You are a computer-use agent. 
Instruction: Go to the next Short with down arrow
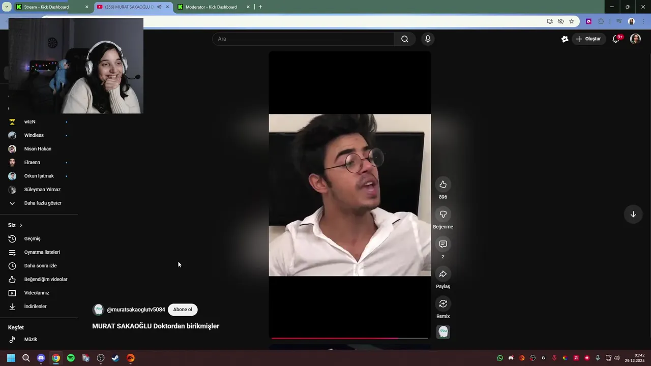click(x=633, y=215)
